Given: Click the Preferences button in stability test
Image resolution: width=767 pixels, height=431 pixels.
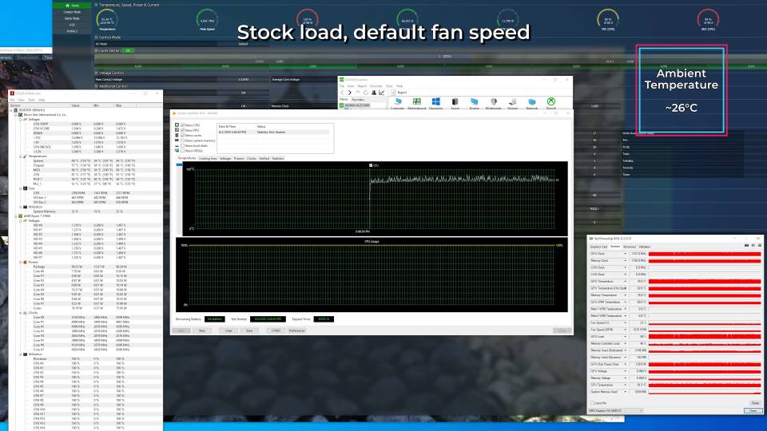Looking at the screenshot, I should 296,330.
